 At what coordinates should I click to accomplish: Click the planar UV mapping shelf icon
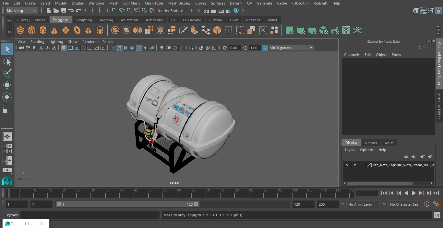(x=290, y=30)
